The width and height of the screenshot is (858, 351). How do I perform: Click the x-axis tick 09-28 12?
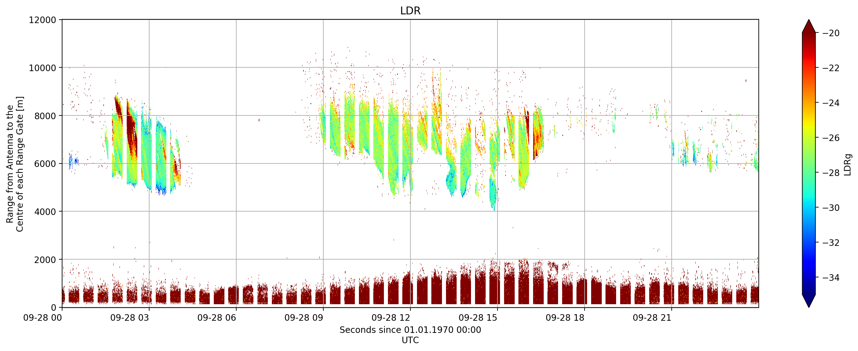point(391,318)
